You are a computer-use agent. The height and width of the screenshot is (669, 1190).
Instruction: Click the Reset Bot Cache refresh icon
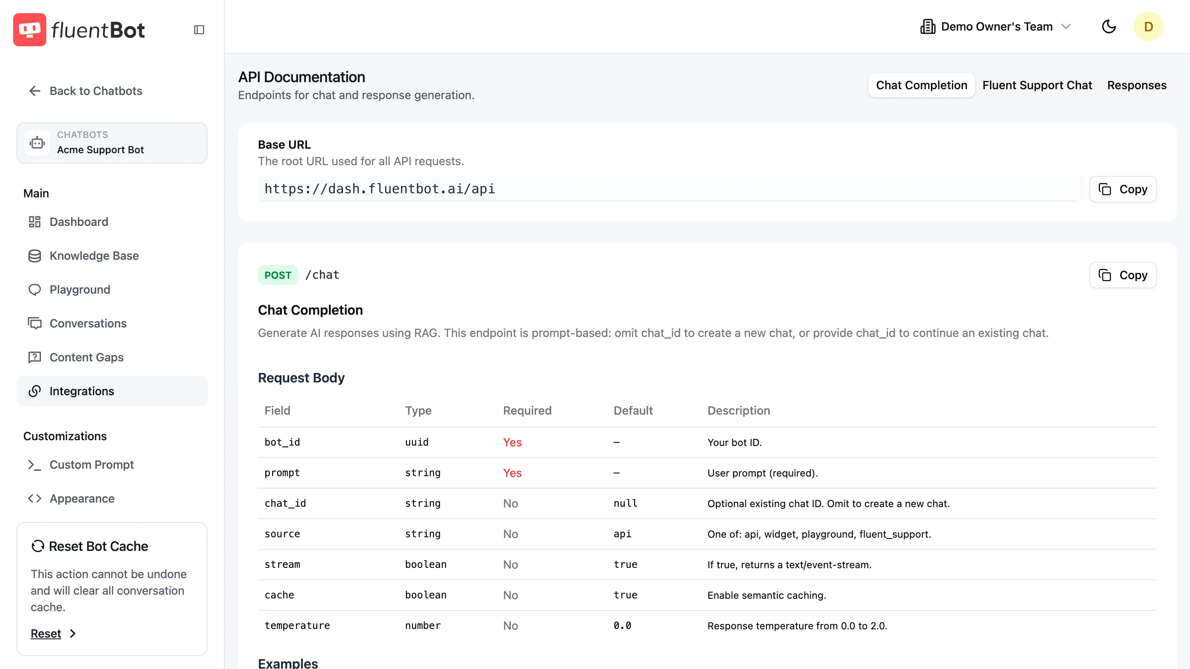pyautogui.click(x=38, y=546)
